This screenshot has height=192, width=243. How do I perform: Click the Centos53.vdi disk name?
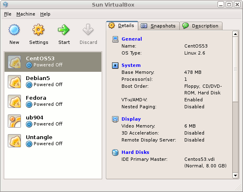(199, 159)
